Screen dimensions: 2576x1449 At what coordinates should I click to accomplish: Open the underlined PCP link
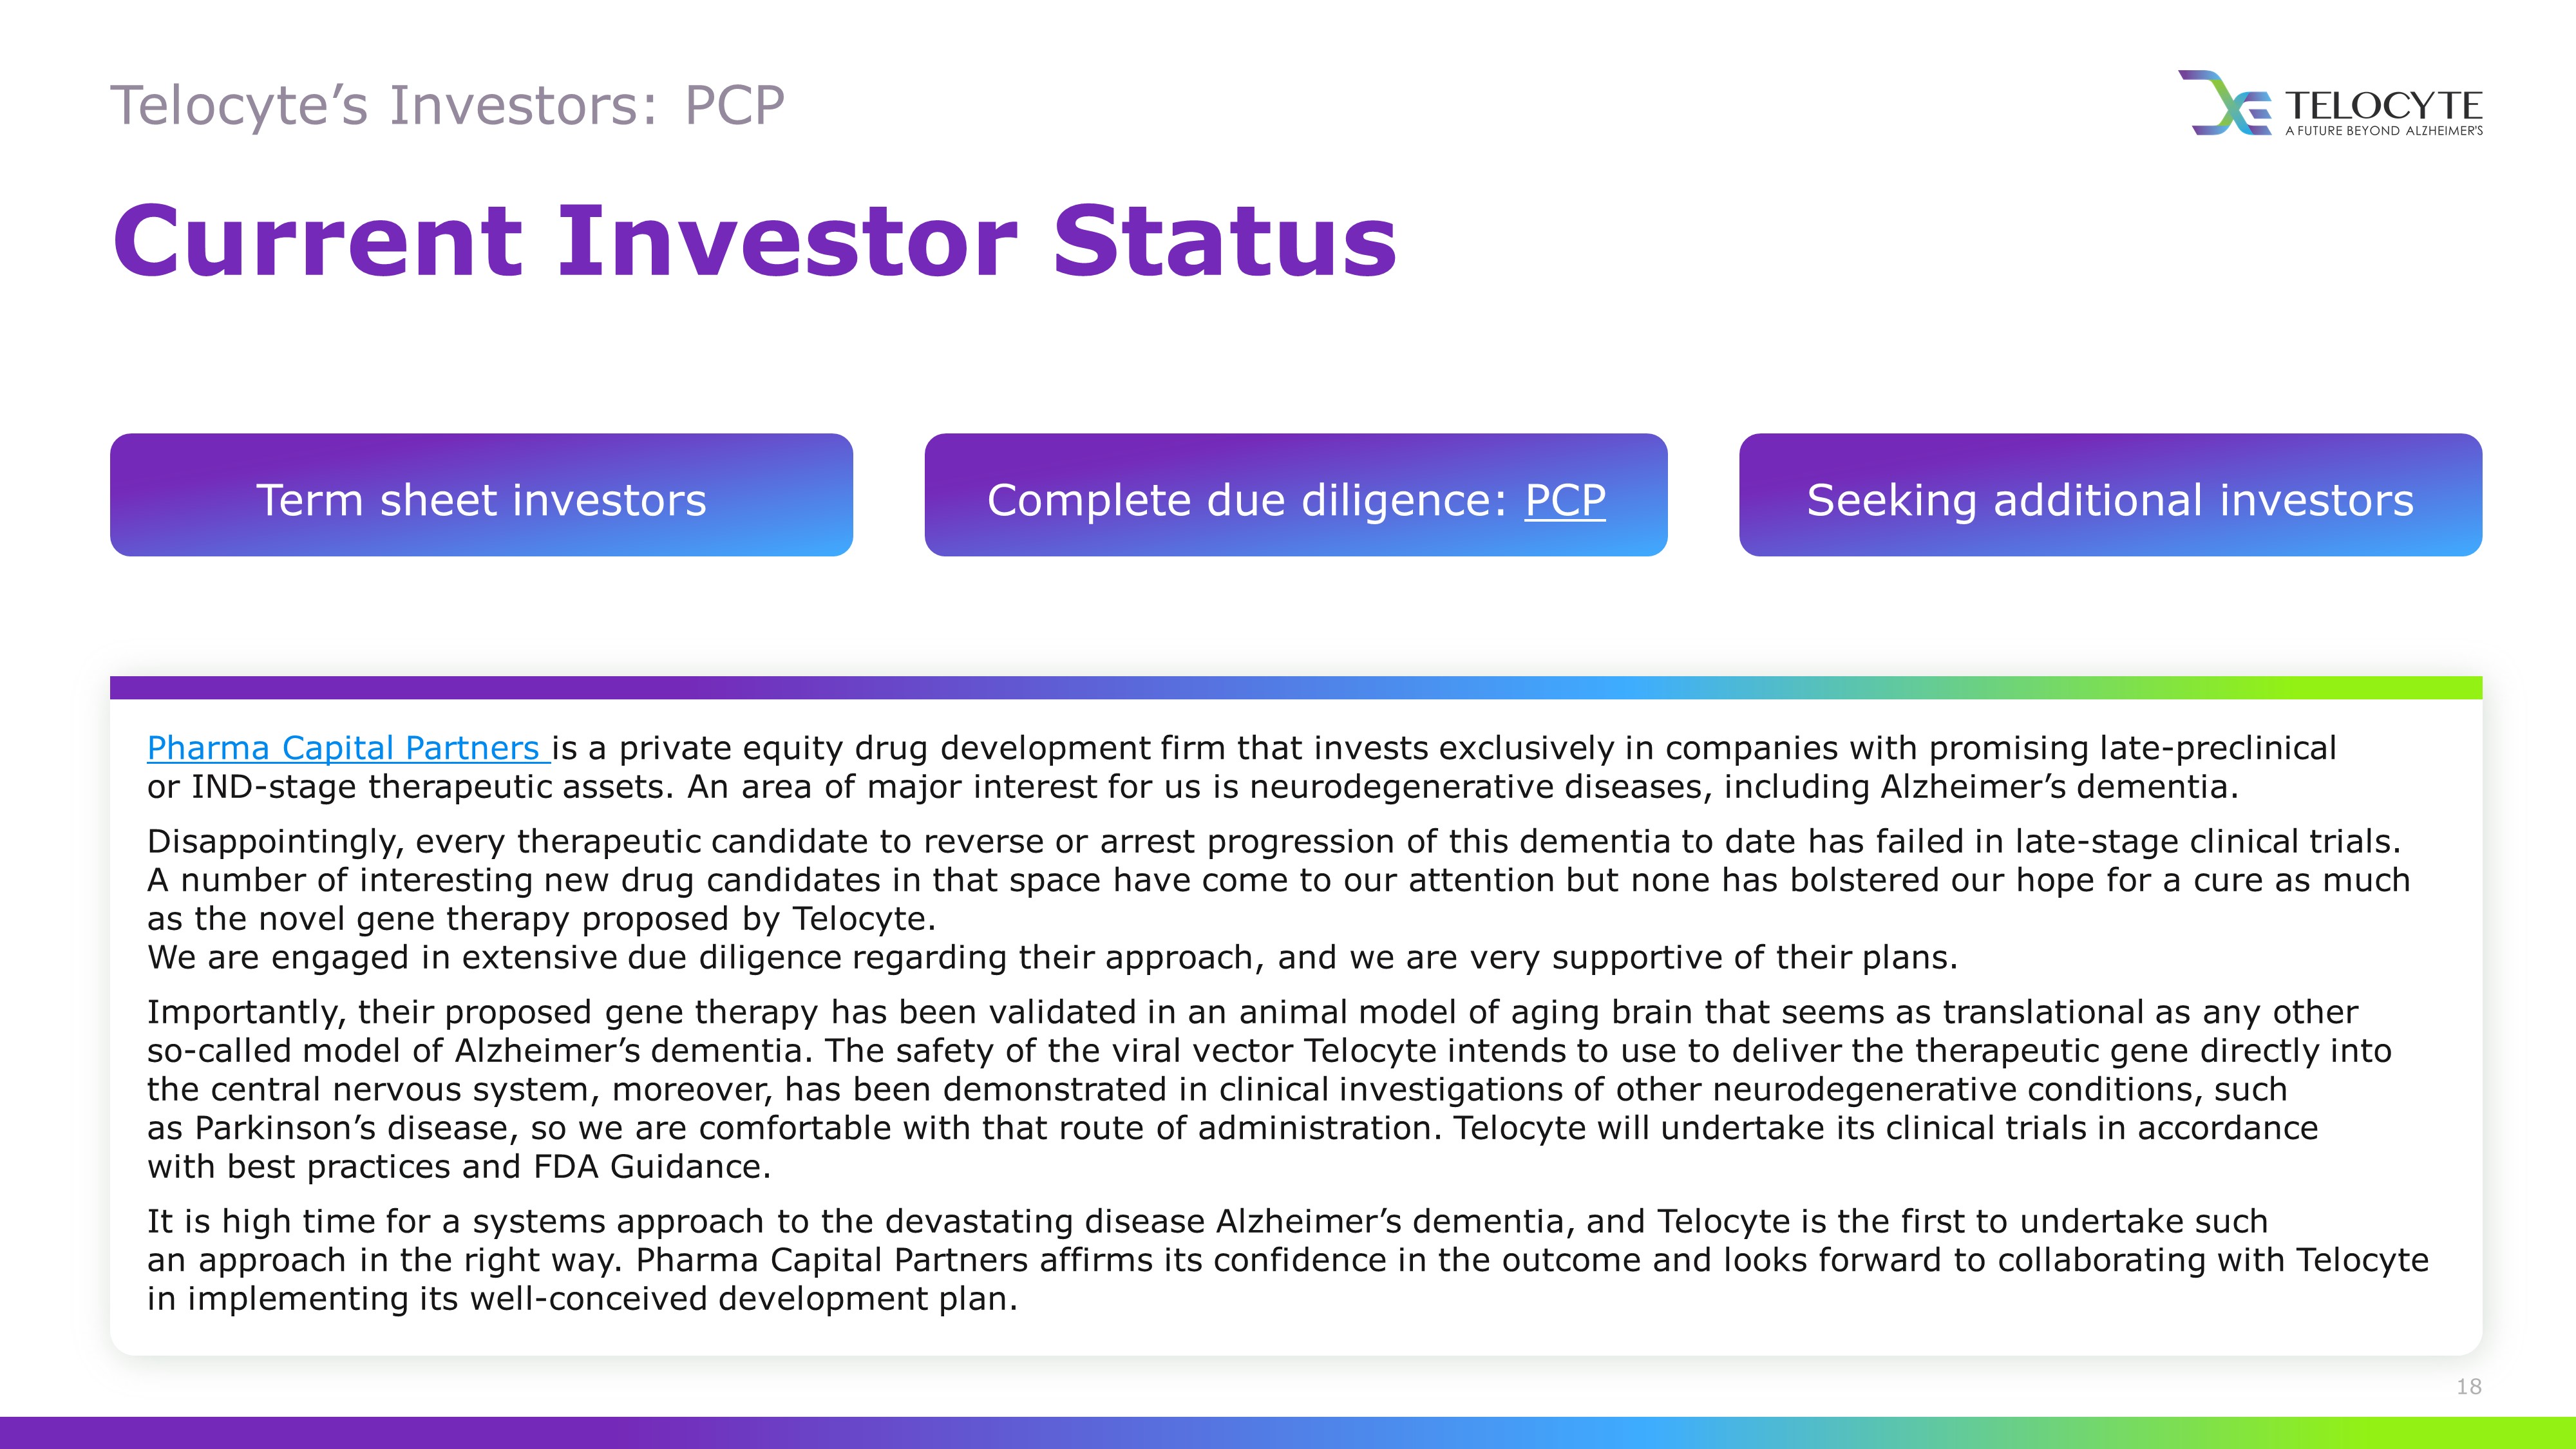coord(1565,499)
